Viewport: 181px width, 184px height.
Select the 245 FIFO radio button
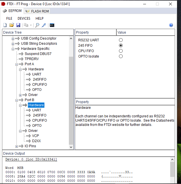click(121, 45)
